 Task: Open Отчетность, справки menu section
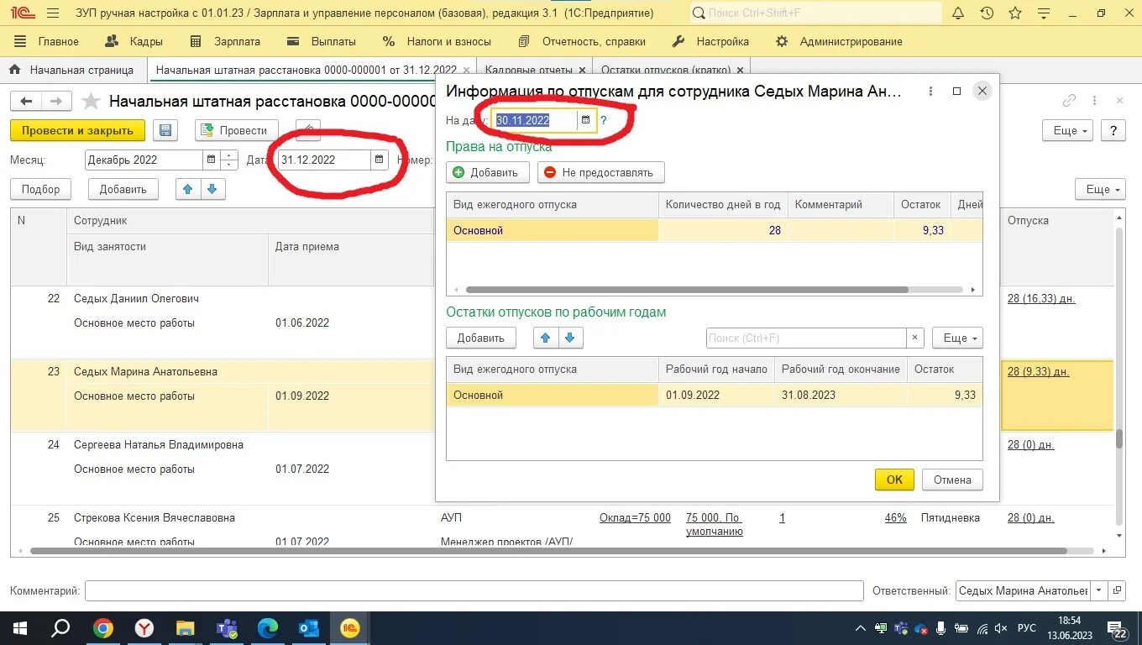582,41
